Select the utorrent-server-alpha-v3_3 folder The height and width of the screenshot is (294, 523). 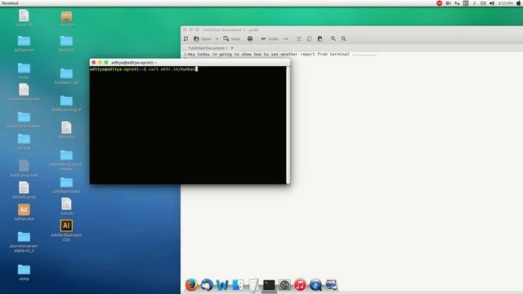pos(24,242)
